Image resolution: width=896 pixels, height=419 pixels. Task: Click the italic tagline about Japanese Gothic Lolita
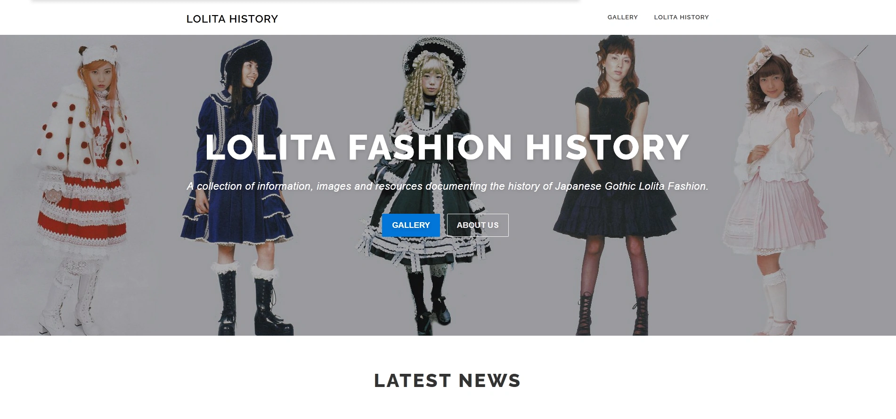[x=448, y=186]
